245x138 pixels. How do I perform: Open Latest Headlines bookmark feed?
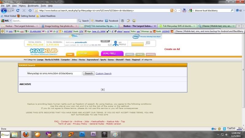[x=46, y=16]
